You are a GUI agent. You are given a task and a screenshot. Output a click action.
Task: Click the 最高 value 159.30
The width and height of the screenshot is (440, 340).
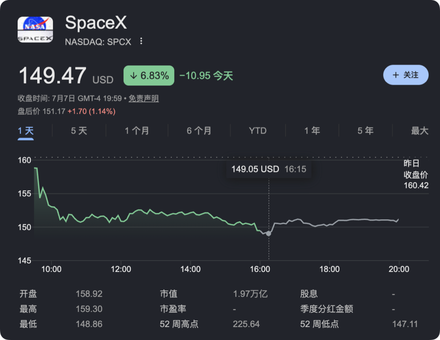tap(89, 309)
